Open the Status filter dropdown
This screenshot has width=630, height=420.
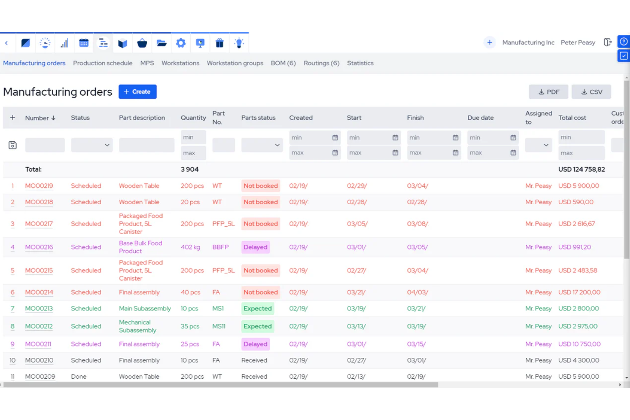92,145
